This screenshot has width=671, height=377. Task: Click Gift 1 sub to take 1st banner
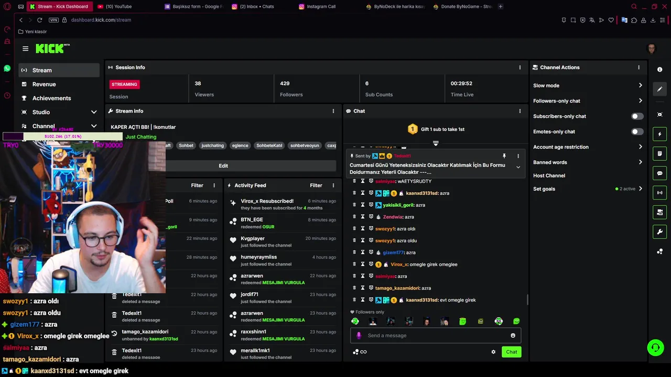436,129
